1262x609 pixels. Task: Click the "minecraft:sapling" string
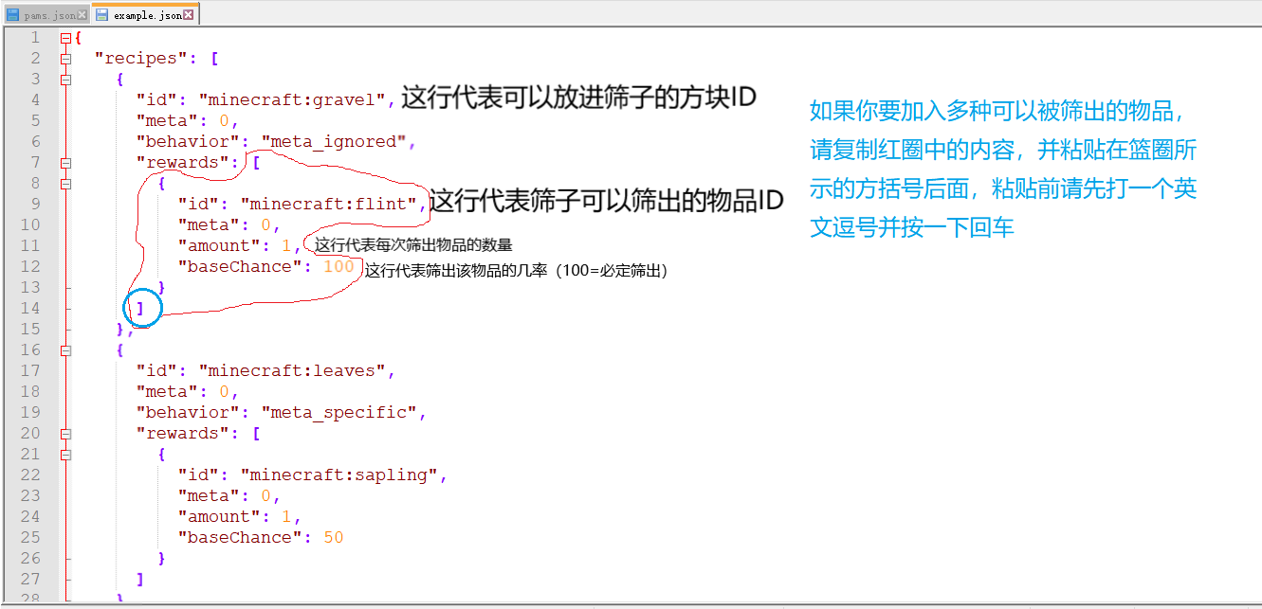click(x=343, y=475)
